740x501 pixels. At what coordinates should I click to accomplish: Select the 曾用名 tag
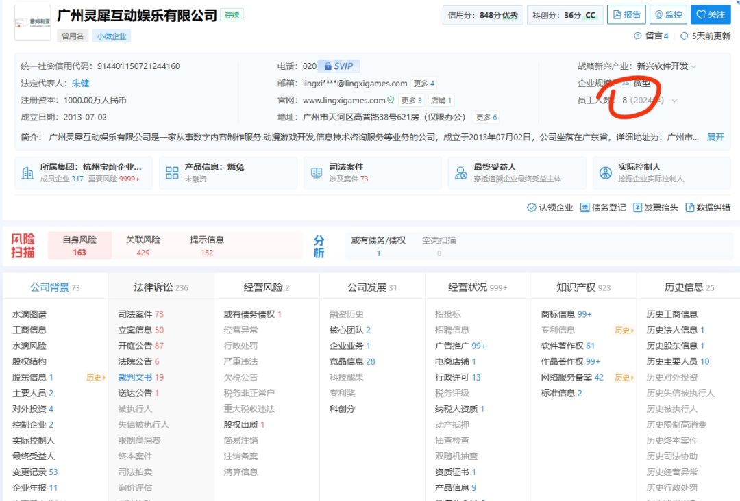[73, 36]
